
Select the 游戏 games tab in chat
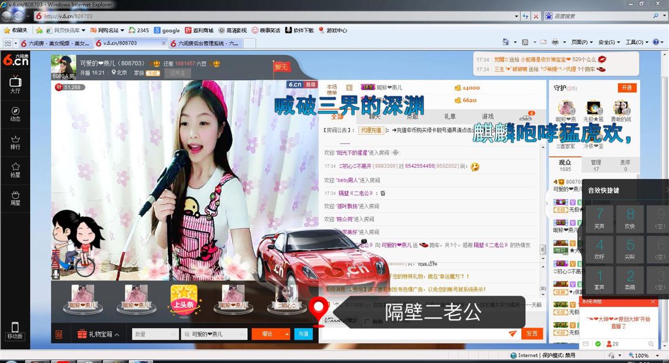(488, 116)
